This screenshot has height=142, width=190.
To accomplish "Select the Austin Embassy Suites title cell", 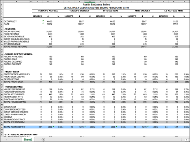I will point(96,5).
